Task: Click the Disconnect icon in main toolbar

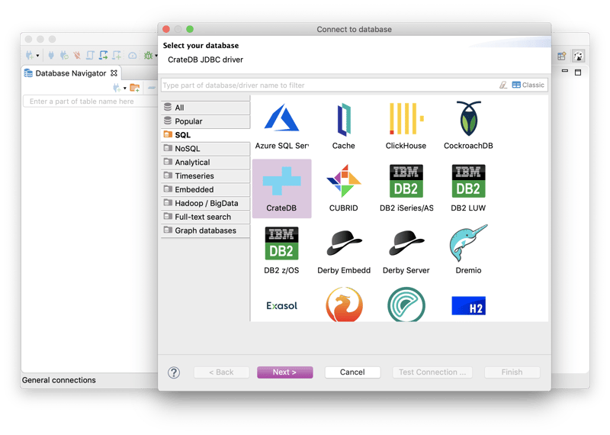Action: point(77,55)
